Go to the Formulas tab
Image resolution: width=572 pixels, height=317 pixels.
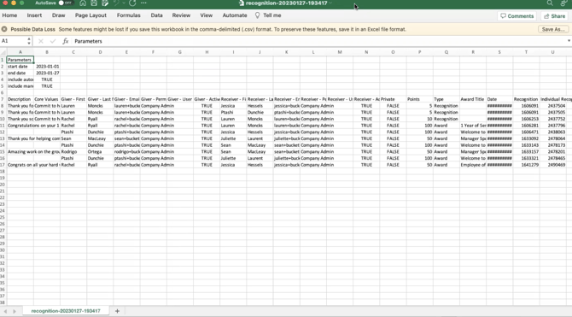128,15
